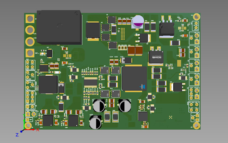Select the square GND terminal pad
Screen dimensions: 228x143
[x=30, y=53]
